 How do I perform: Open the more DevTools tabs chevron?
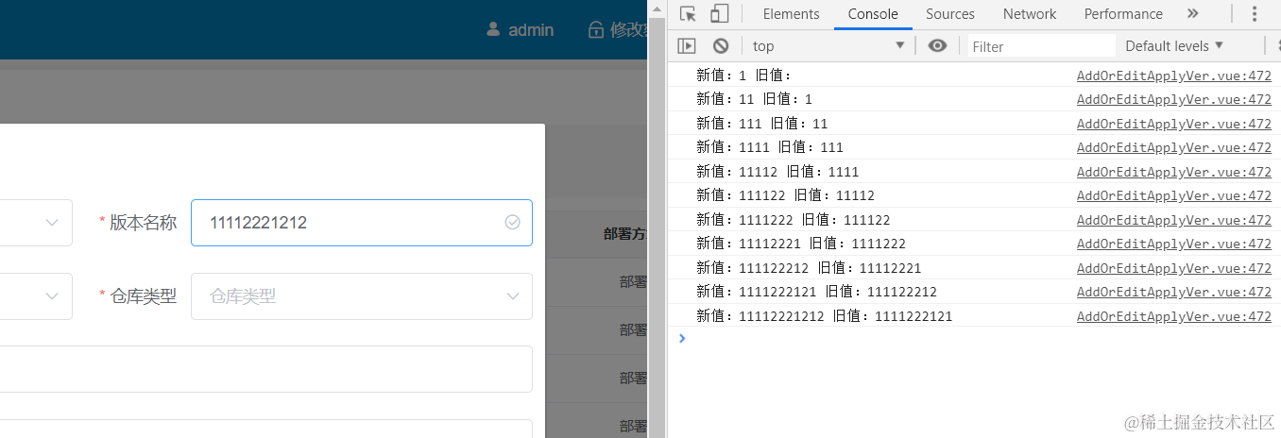pyautogui.click(x=1192, y=13)
